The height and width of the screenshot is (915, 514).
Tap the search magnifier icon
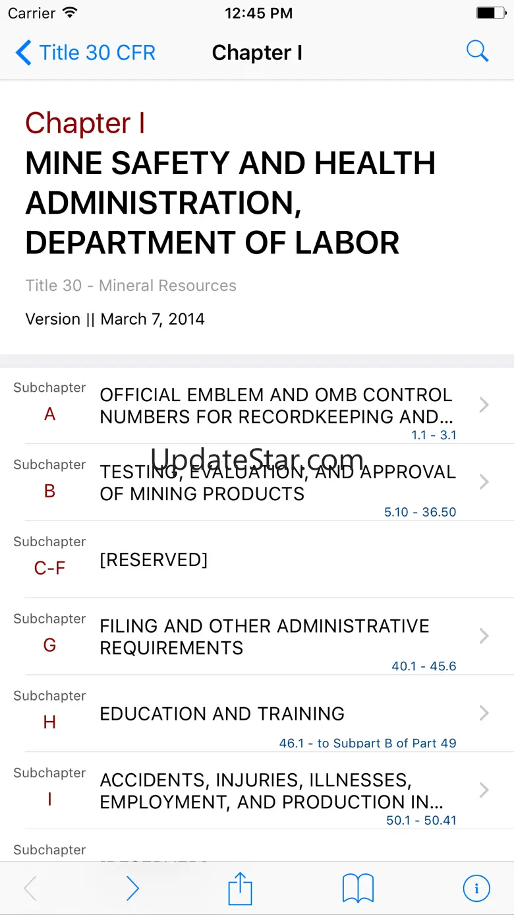[477, 51]
